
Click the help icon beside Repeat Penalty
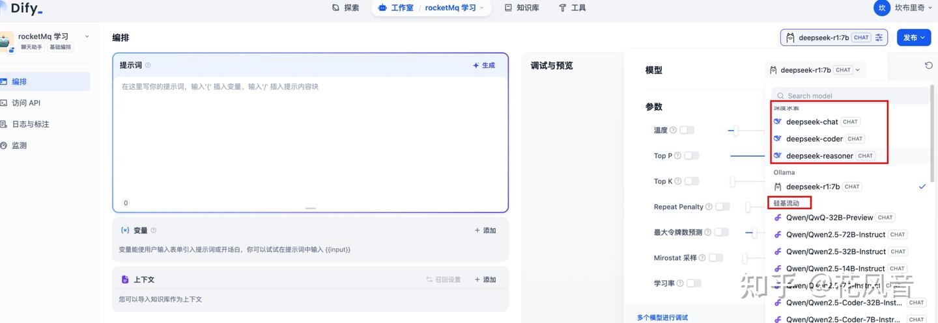709,207
